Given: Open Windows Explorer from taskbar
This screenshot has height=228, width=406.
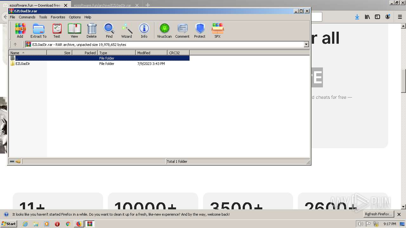Looking at the screenshot, I should click(36, 224).
